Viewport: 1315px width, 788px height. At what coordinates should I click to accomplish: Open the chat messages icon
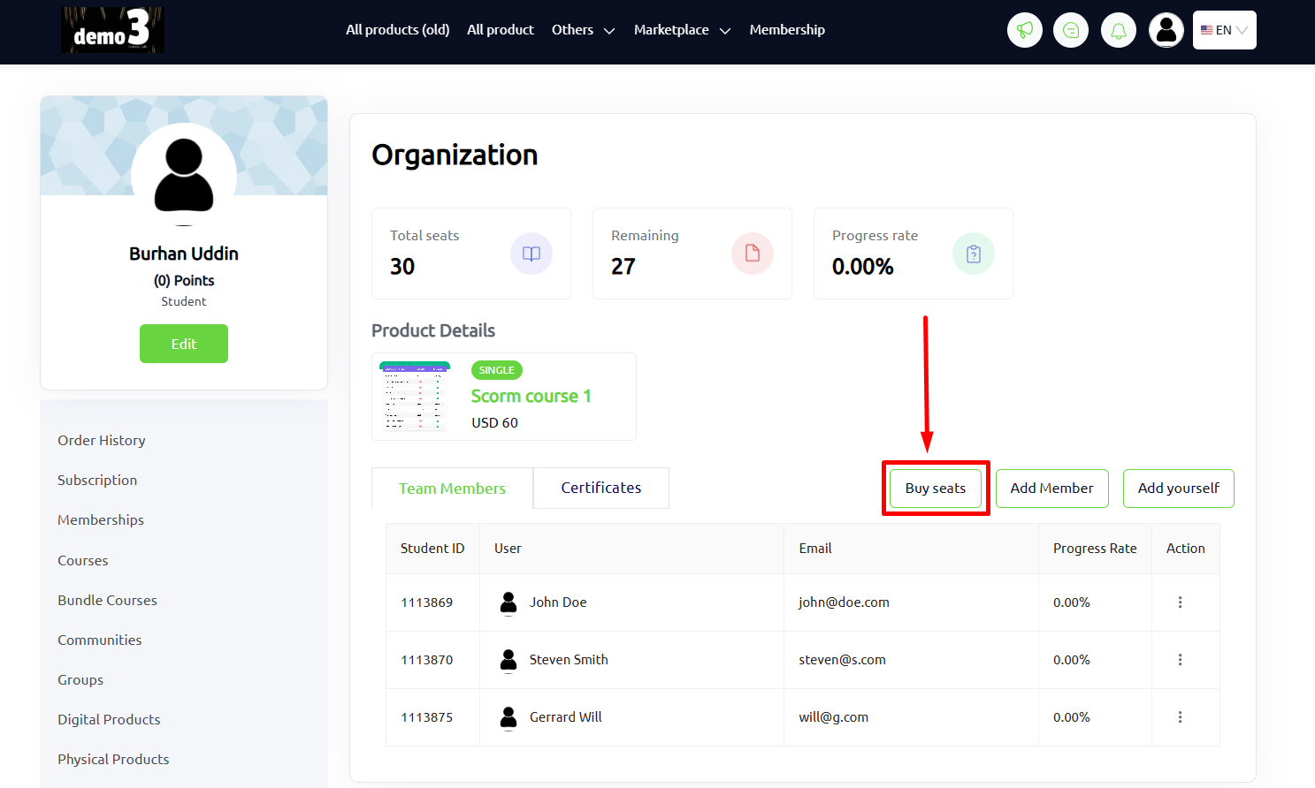(x=1071, y=30)
